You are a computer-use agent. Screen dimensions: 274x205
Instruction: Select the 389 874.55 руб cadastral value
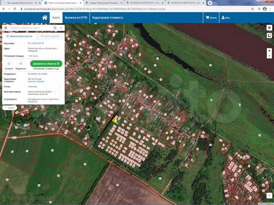35,79
